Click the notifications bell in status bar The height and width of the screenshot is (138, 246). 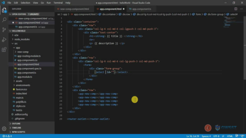pos(243,136)
